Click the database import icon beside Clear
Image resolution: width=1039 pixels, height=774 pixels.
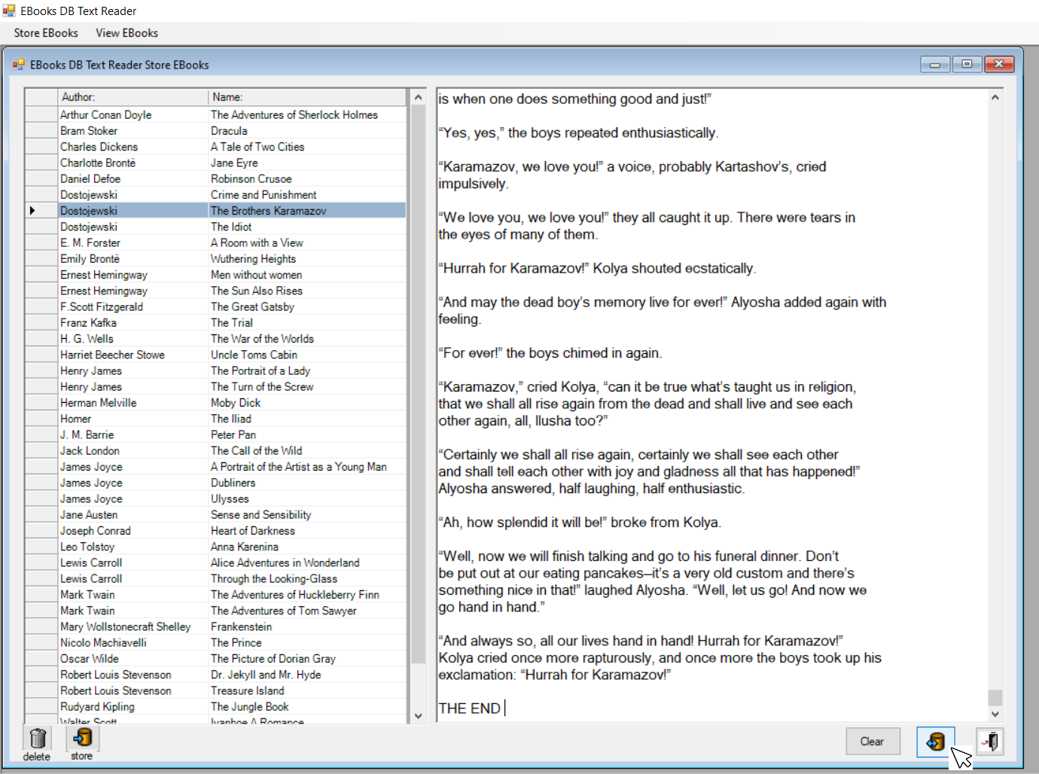936,742
